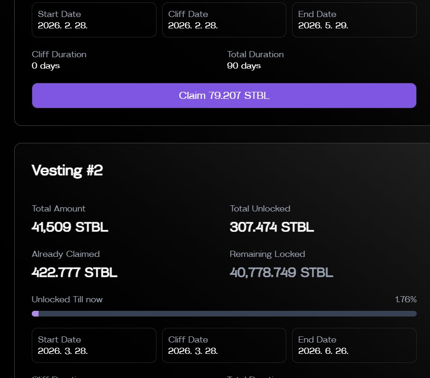Click the 0 days Cliff Duration value
This screenshot has height=378, width=430.
click(x=46, y=66)
